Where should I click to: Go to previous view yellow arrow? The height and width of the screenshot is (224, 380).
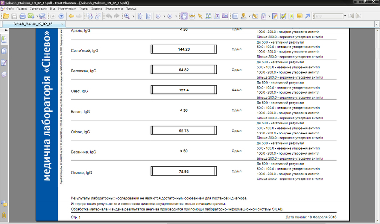pos(71,16)
